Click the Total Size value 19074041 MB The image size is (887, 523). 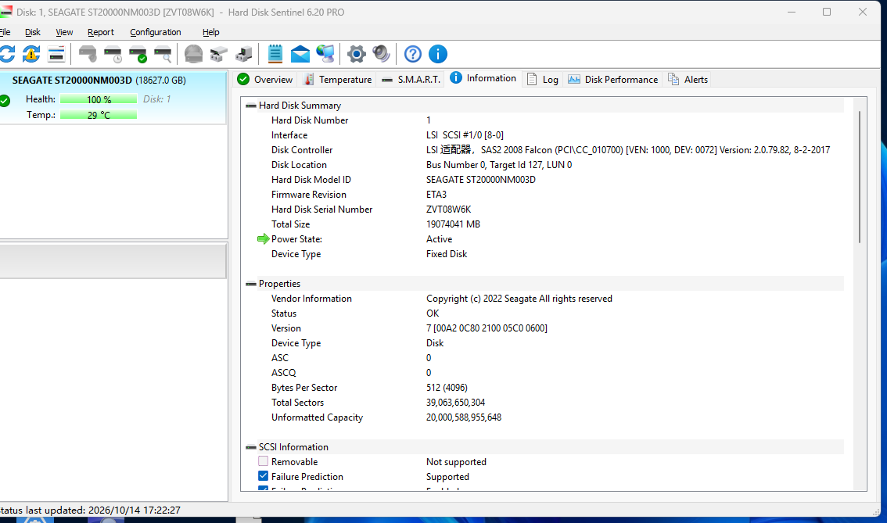pos(453,224)
